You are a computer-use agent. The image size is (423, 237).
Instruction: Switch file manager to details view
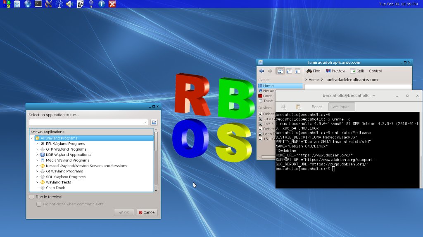click(297, 71)
